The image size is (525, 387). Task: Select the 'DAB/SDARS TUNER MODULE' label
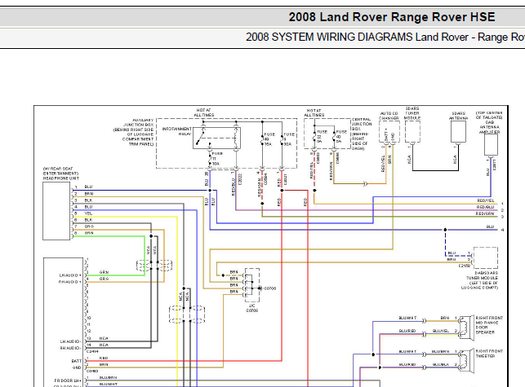482,280
